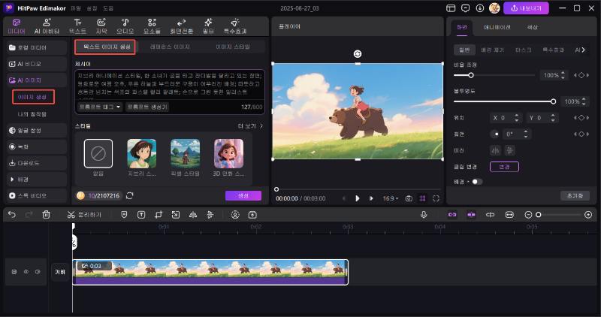The width and height of the screenshot is (601, 317).
Task: Click the fullscreen icon in player
Action: 436,198
